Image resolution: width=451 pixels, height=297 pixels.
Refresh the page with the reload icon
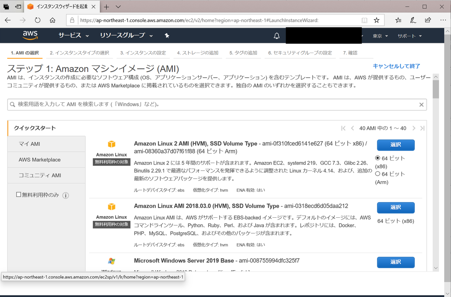pos(38,20)
